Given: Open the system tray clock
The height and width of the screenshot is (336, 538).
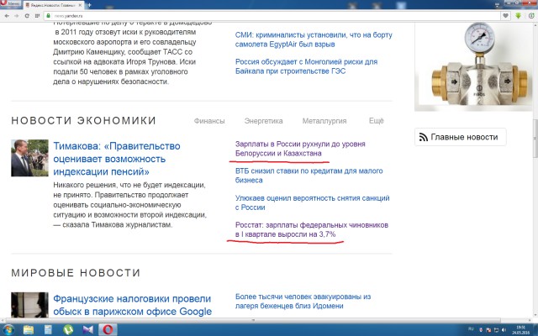Looking at the screenshot, I should (521, 330).
